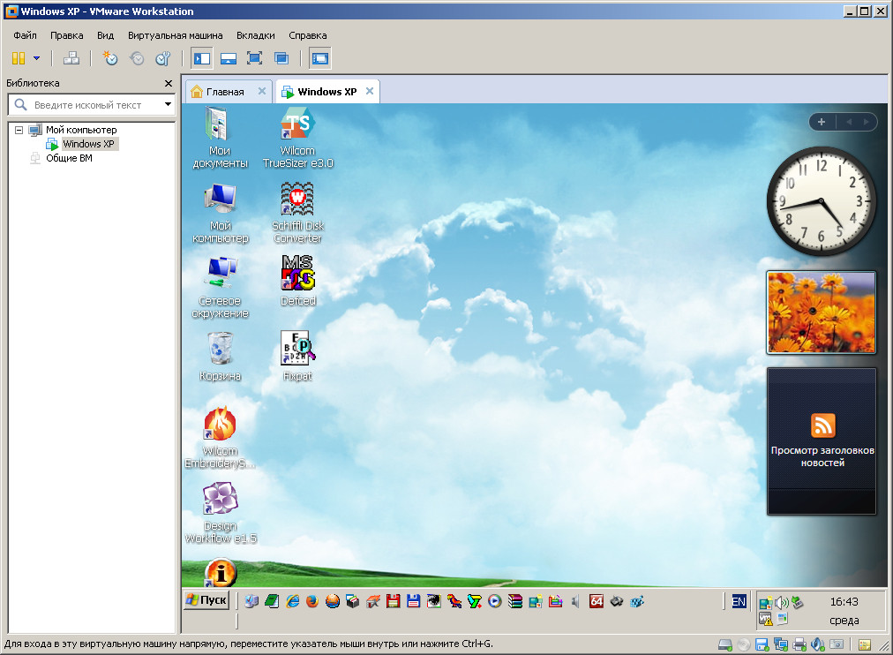Screen dimensions: 893x655
Task: Select the Defced desktop shortcut
Action: click(x=298, y=282)
